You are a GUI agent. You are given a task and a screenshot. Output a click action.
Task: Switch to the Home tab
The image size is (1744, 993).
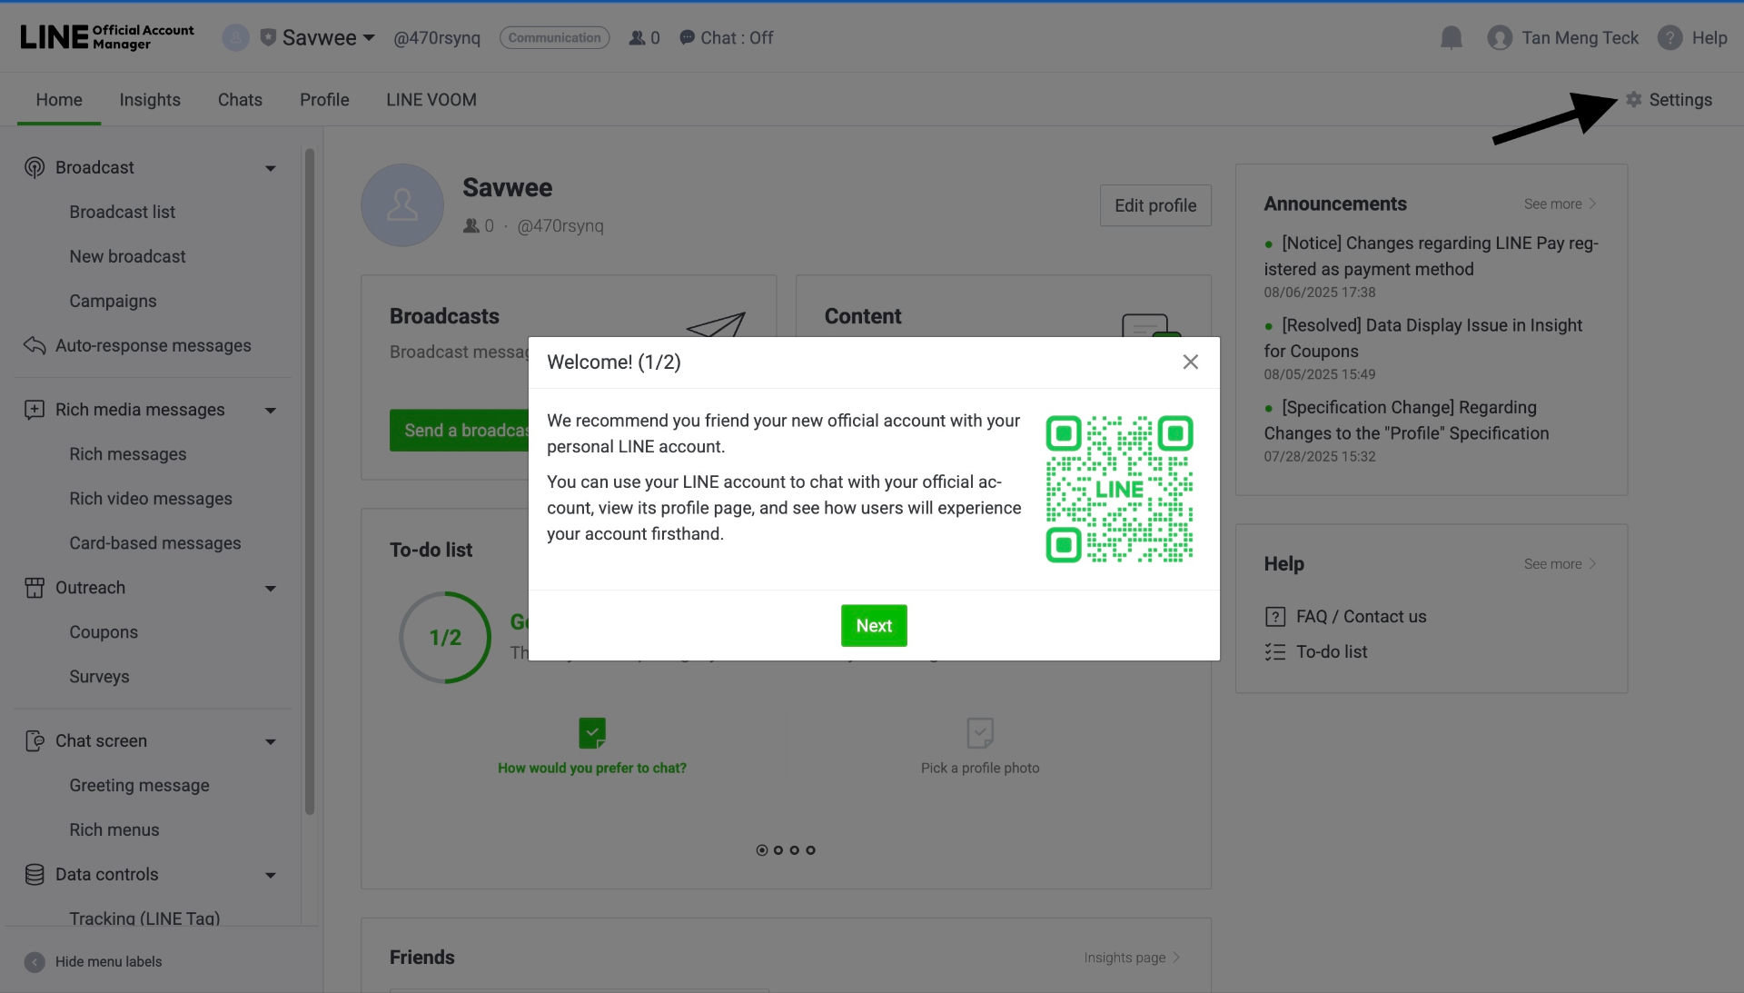(59, 100)
